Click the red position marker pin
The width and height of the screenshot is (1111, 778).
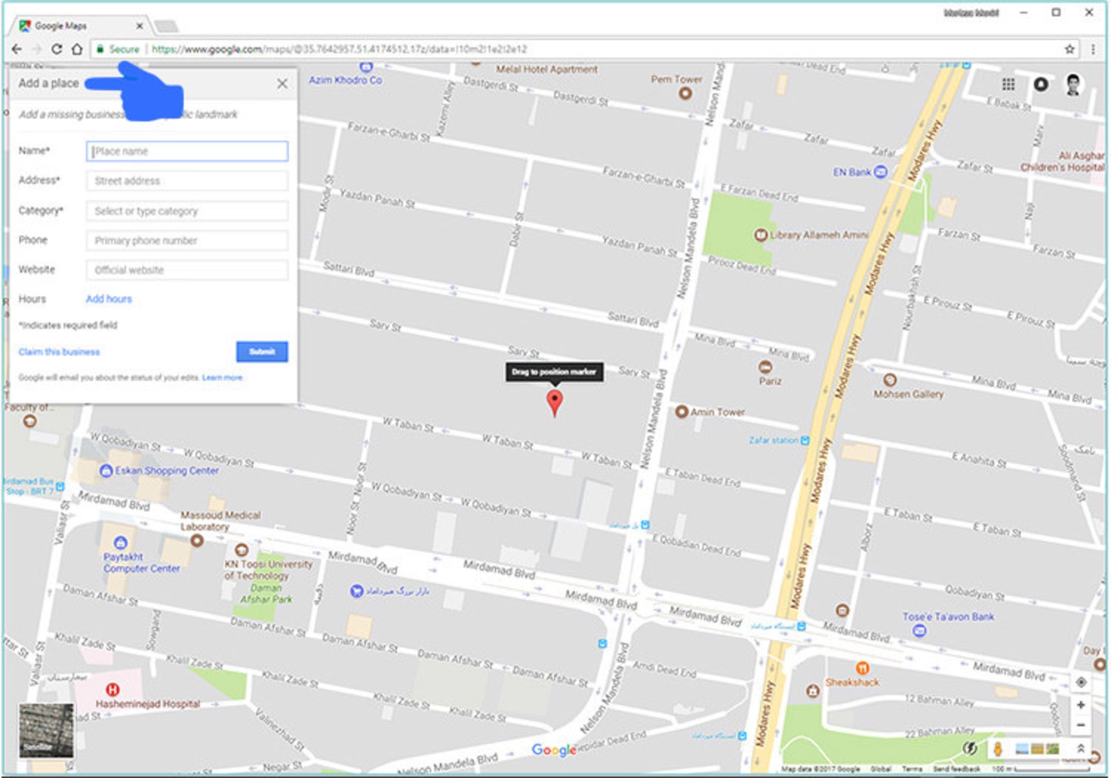[554, 402]
